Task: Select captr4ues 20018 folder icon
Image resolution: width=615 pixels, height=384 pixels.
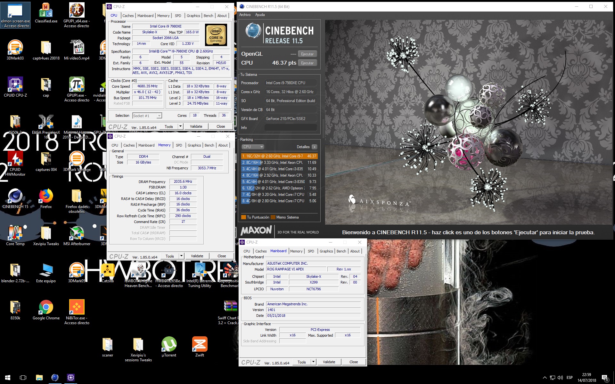Action: point(46,50)
